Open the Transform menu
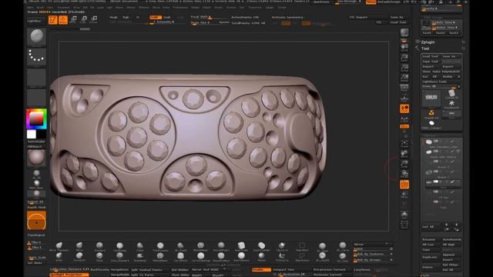 (255, 7)
